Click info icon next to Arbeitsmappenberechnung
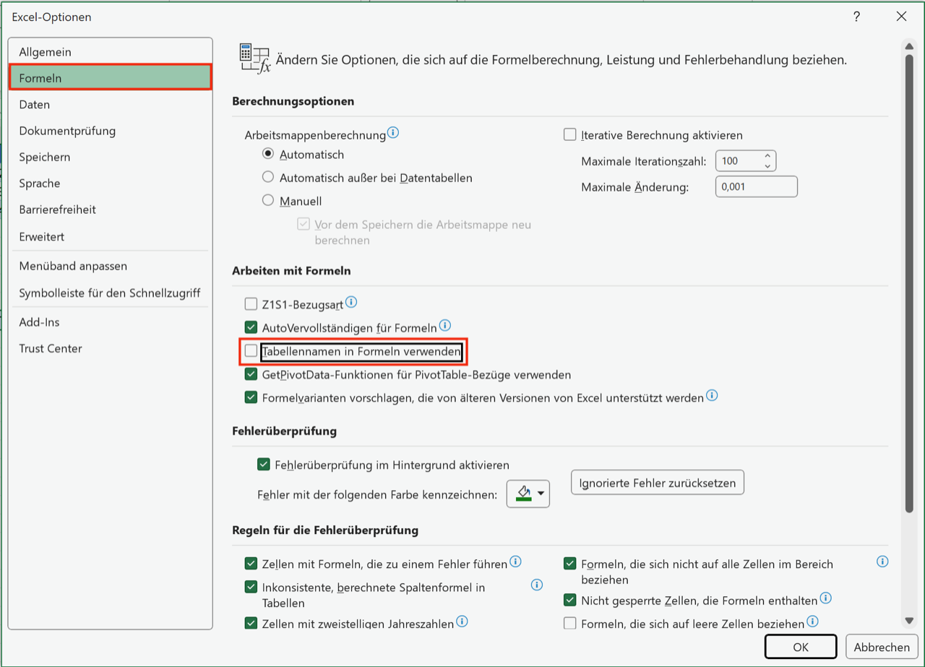Image resolution: width=925 pixels, height=667 pixels. coord(393,133)
